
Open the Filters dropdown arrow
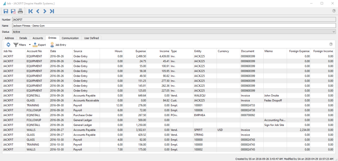tap(30, 45)
